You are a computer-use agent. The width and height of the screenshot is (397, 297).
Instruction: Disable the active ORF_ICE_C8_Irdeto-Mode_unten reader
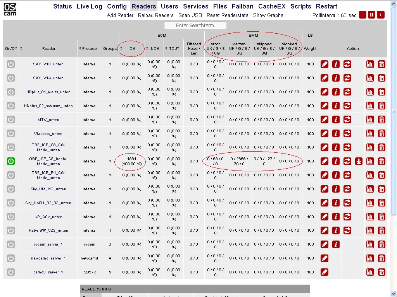11,161
